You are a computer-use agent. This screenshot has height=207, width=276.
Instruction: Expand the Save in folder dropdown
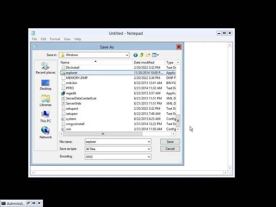(127, 55)
